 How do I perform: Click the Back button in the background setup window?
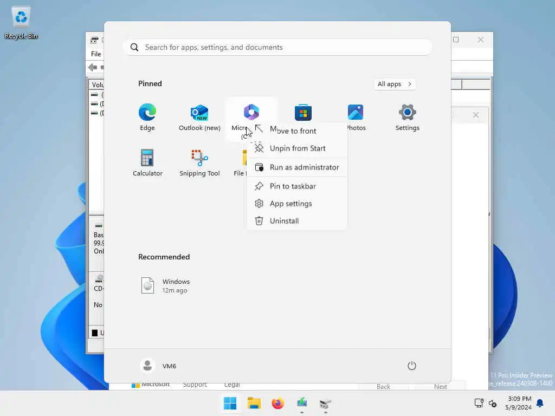pyautogui.click(x=383, y=386)
